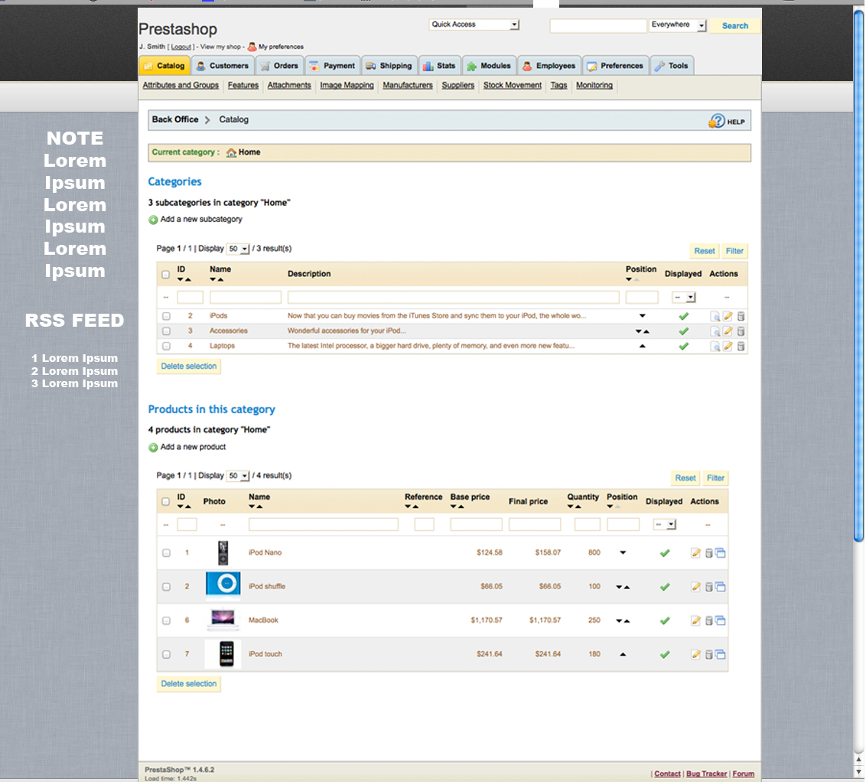The image size is (866, 782).
Task: Delete the iPods category via the trash icon
Action: [741, 317]
